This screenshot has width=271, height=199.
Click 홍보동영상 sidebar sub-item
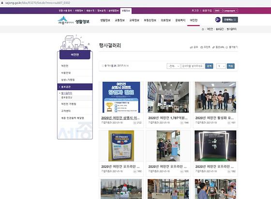pyautogui.click(x=67, y=98)
